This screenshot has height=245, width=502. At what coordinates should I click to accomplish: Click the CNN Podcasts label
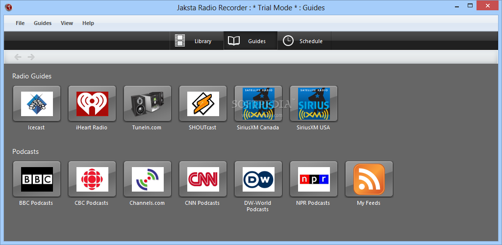coord(202,203)
